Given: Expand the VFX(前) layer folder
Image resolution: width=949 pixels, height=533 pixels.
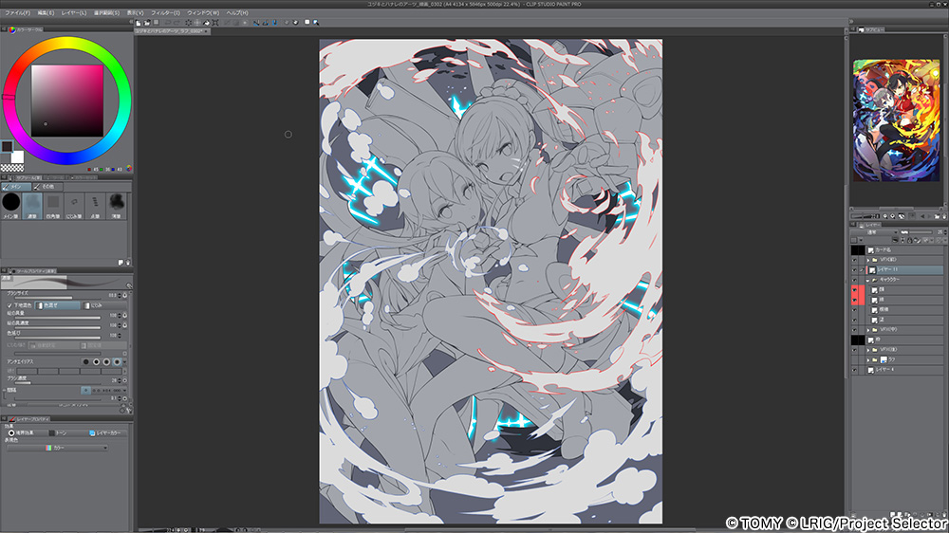Looking at the screenshot, I should (868, 260).
